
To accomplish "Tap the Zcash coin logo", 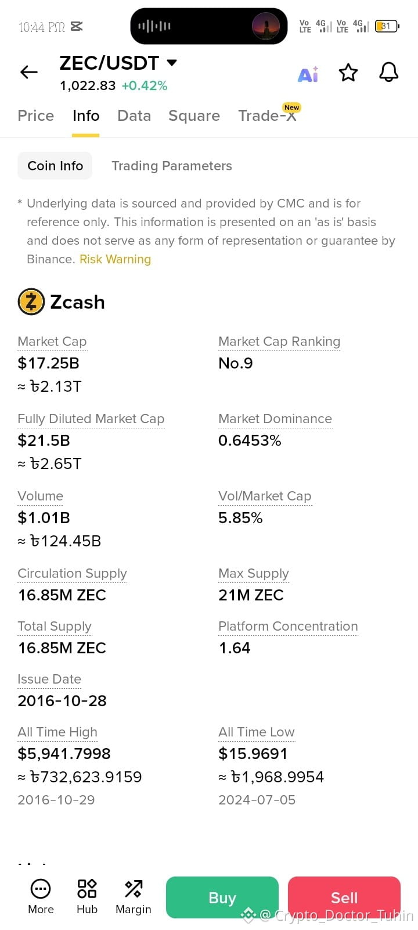I will point(31,302).
